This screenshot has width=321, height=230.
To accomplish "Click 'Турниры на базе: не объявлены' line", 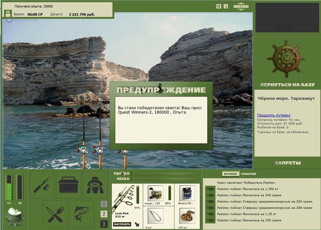I will (x=283, y=132).
